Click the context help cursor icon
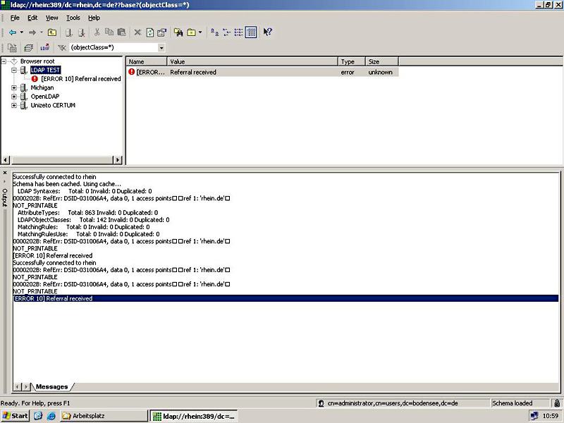 coord(267,32)
